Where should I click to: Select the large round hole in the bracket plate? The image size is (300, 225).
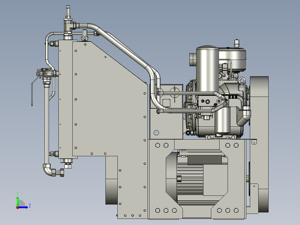point(156,133)
